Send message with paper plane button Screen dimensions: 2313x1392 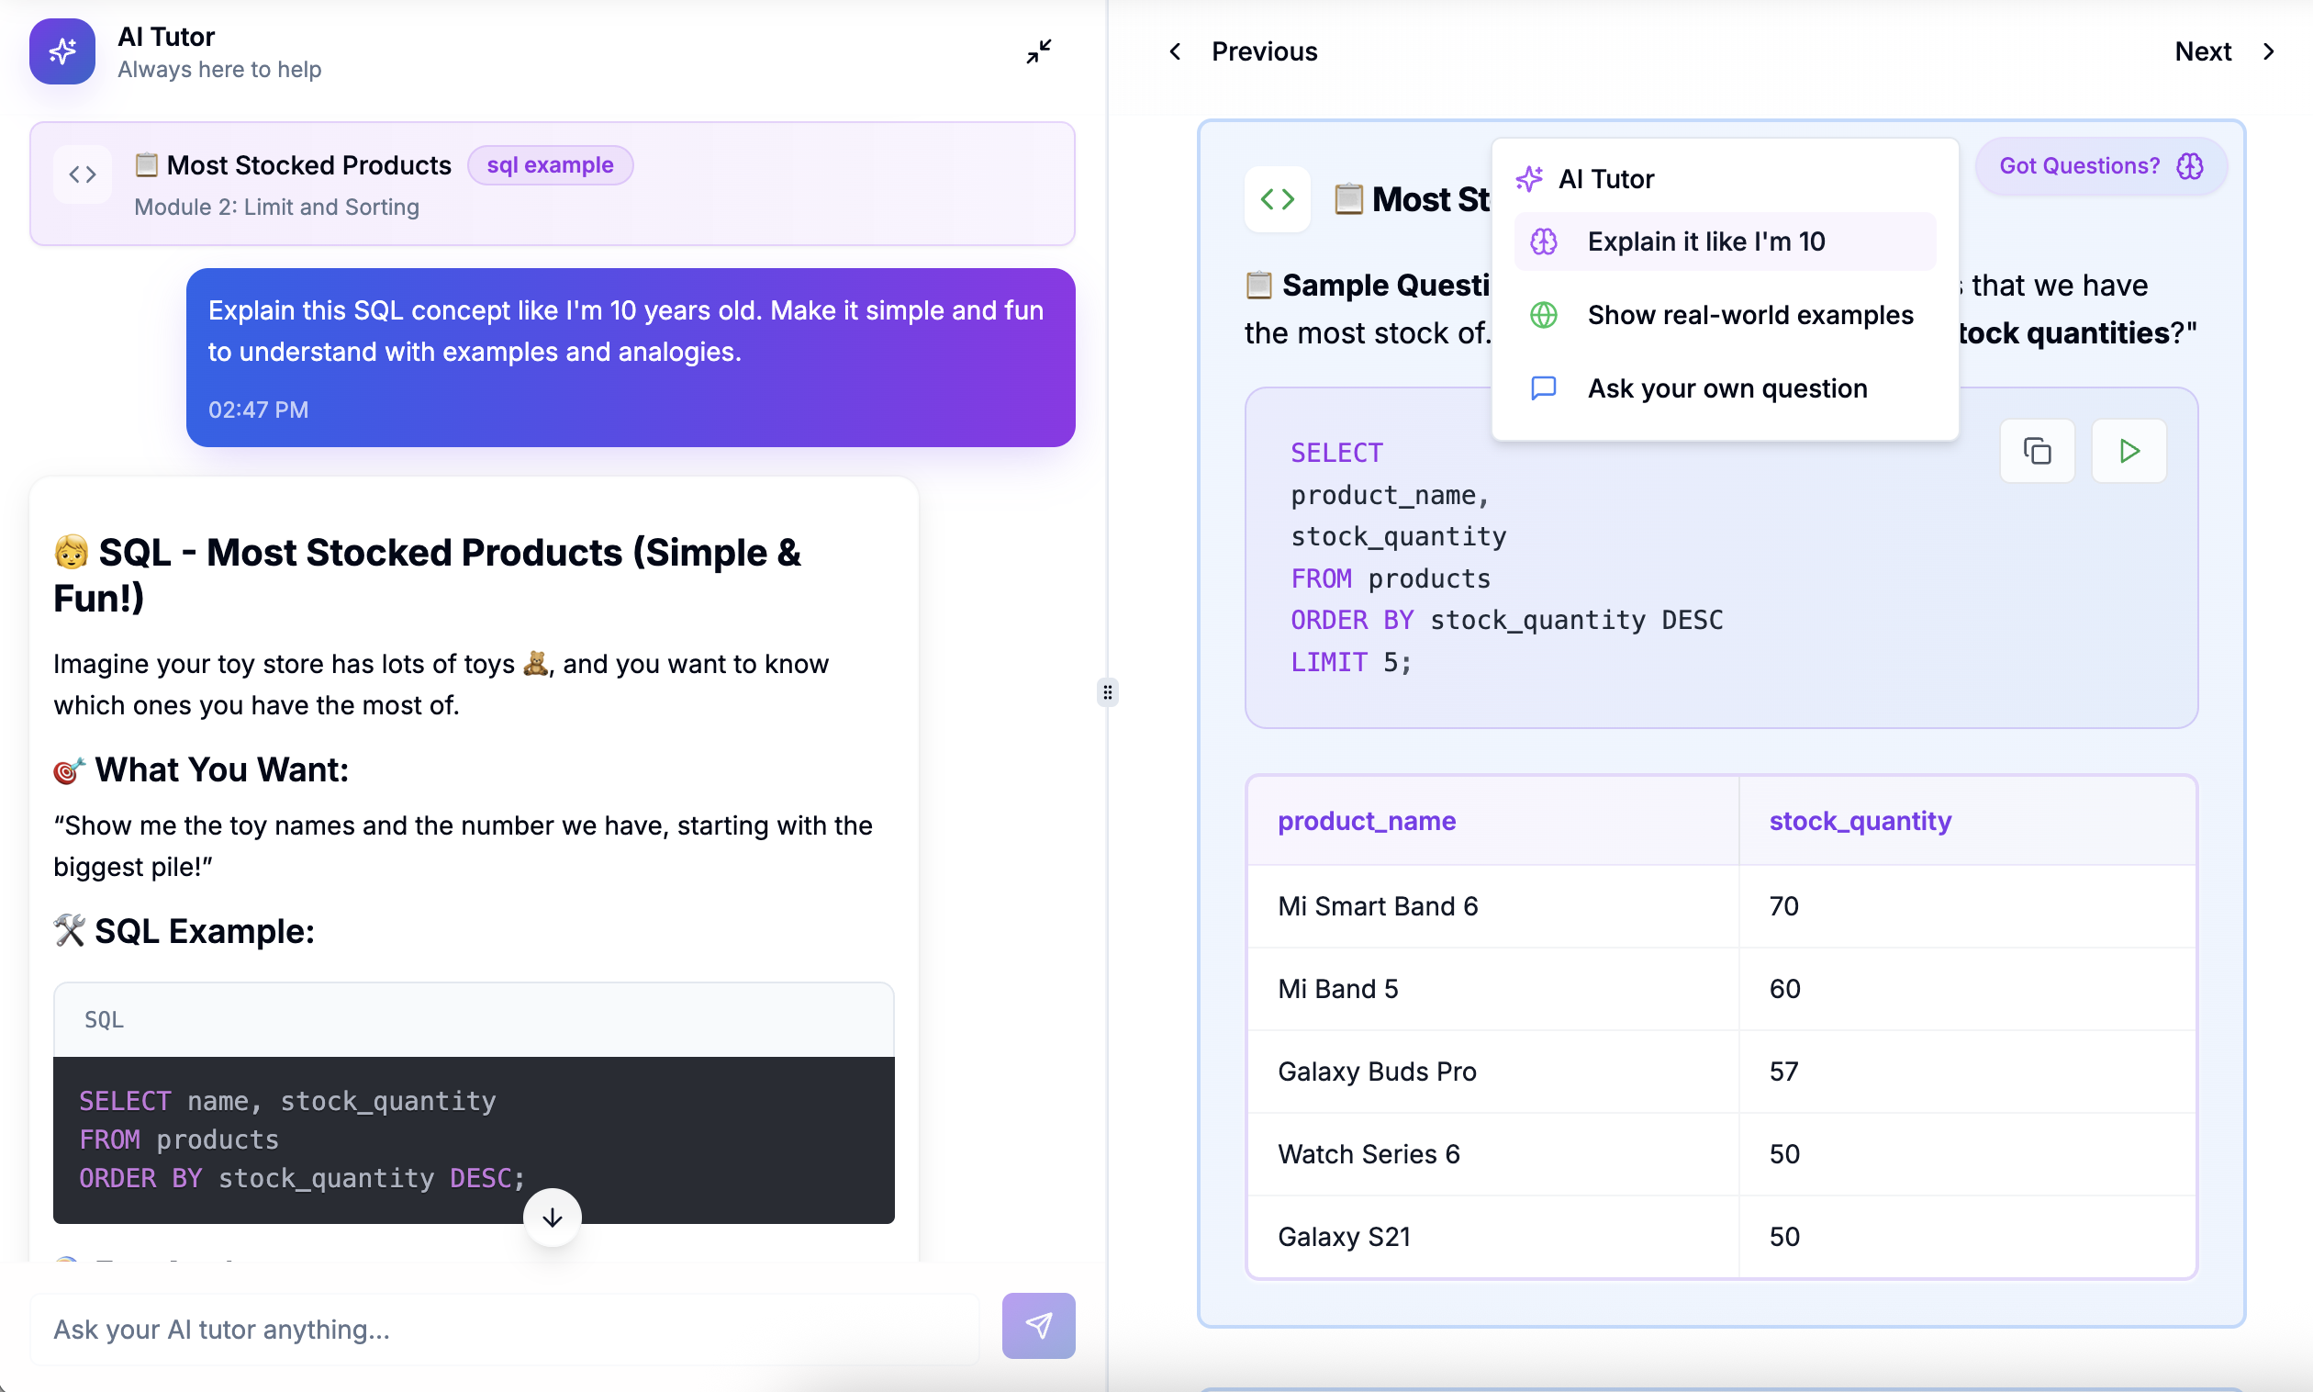point(1038,1325)
